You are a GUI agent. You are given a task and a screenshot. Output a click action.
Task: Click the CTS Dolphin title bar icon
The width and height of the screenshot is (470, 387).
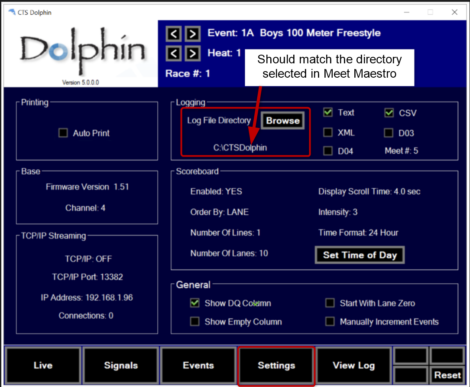(x=12, y=12)
